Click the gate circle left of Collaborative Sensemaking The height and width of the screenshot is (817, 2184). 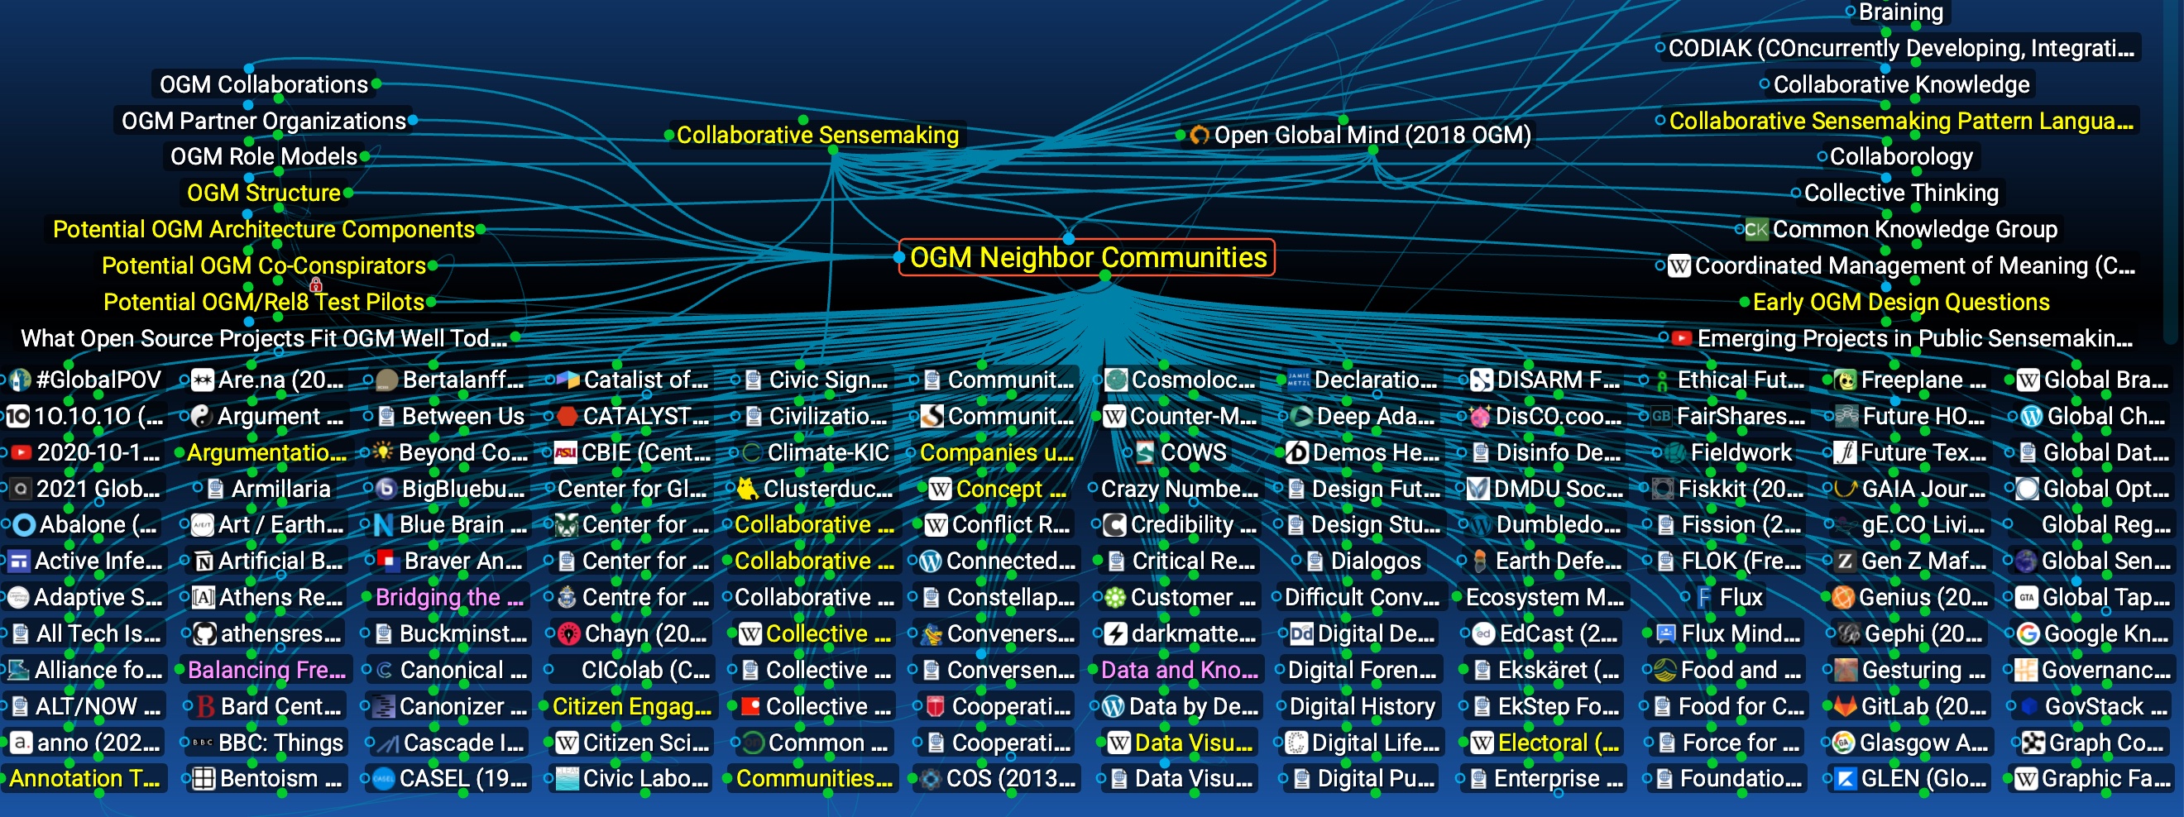pos(669,136)
